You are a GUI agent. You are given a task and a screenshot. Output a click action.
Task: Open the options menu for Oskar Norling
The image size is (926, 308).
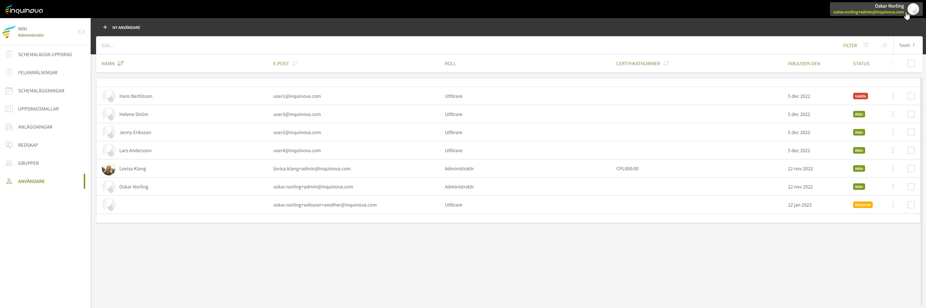click(x=893, y=187)
